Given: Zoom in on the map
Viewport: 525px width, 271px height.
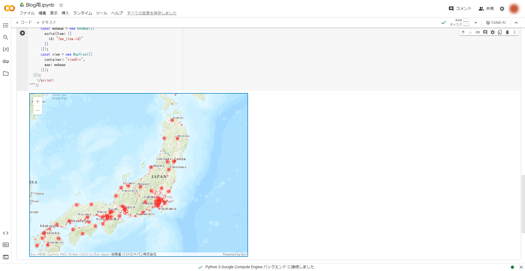Looking at the screenshot, I should [x=38, y=102].
